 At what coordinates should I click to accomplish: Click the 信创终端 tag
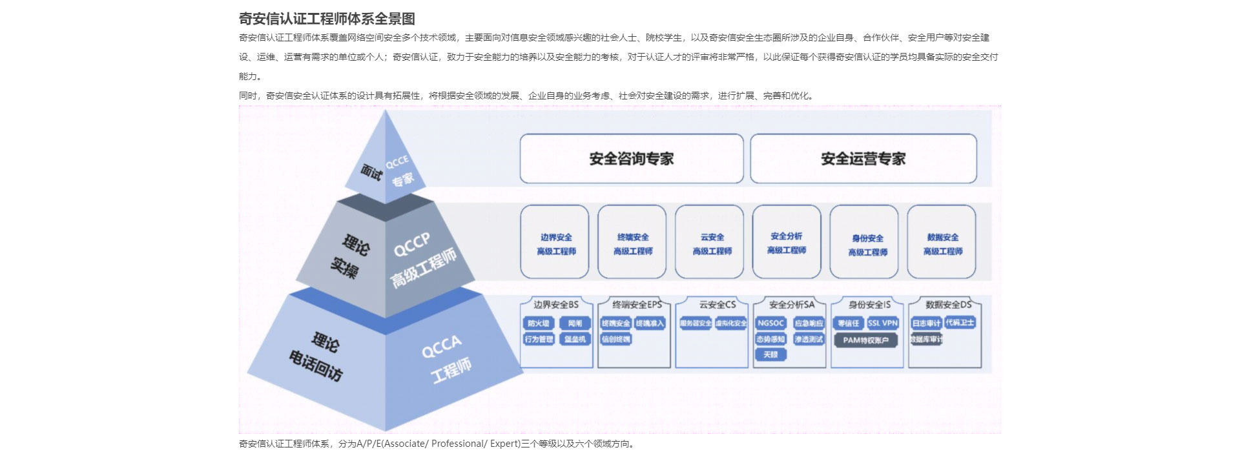(x=616, y=339)
